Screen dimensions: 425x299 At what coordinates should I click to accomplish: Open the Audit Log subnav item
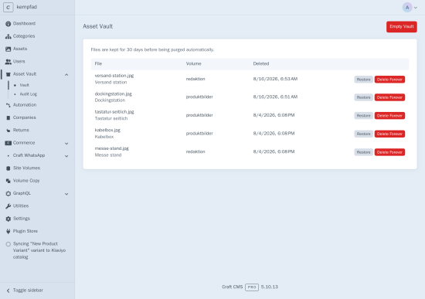point(28,94)
